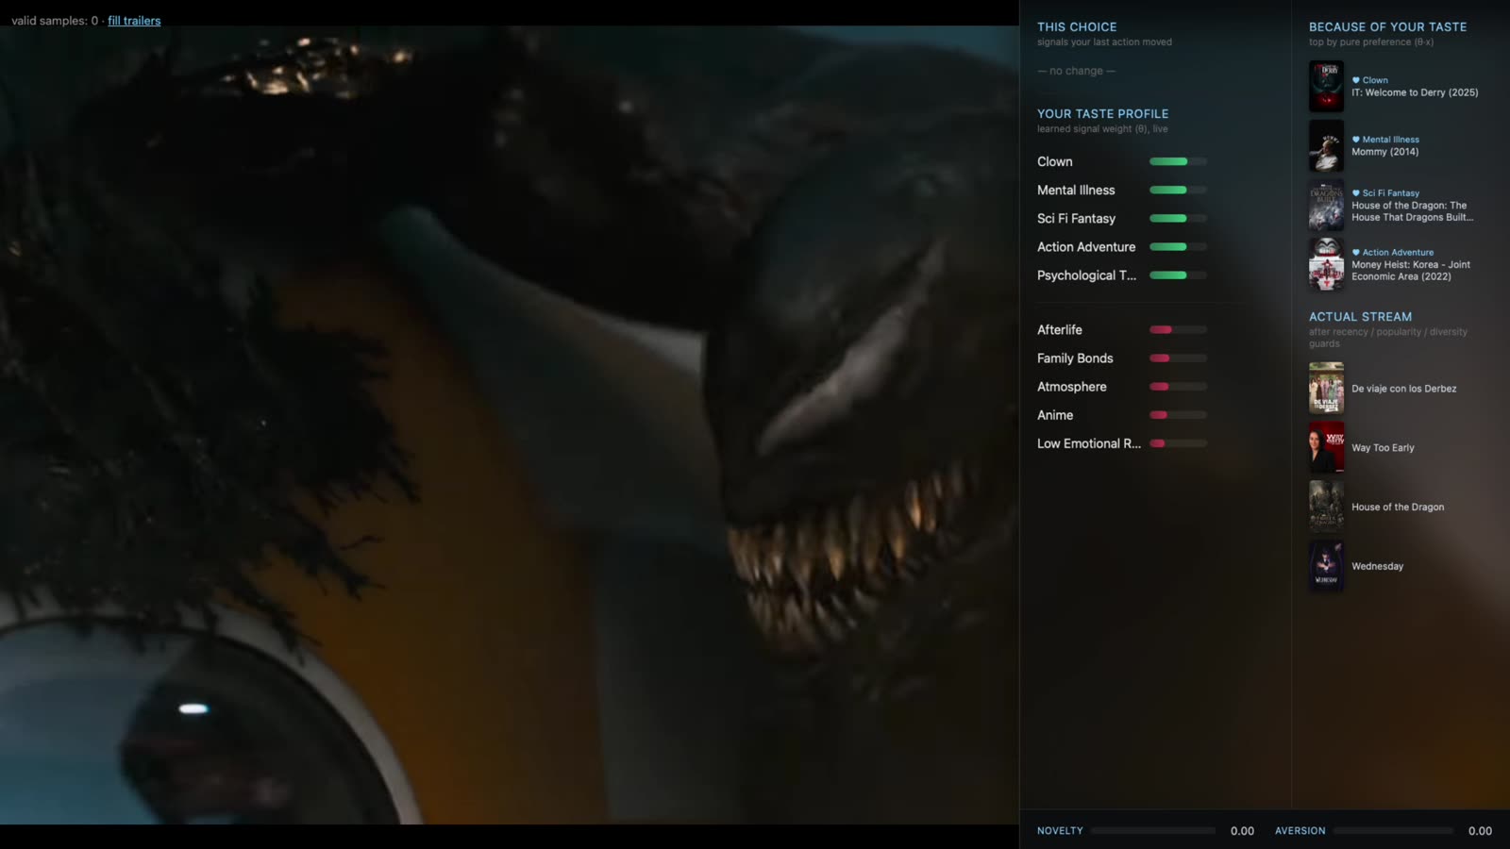Click the Mental Illness taste weight bar
Image resolution: width=1510 pixels, height=849 pixels.
[1178, 191]
